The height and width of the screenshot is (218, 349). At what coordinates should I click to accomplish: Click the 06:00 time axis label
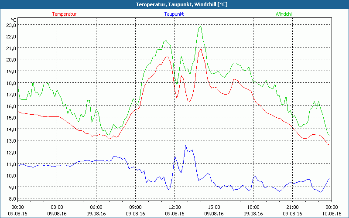point(96,207)
